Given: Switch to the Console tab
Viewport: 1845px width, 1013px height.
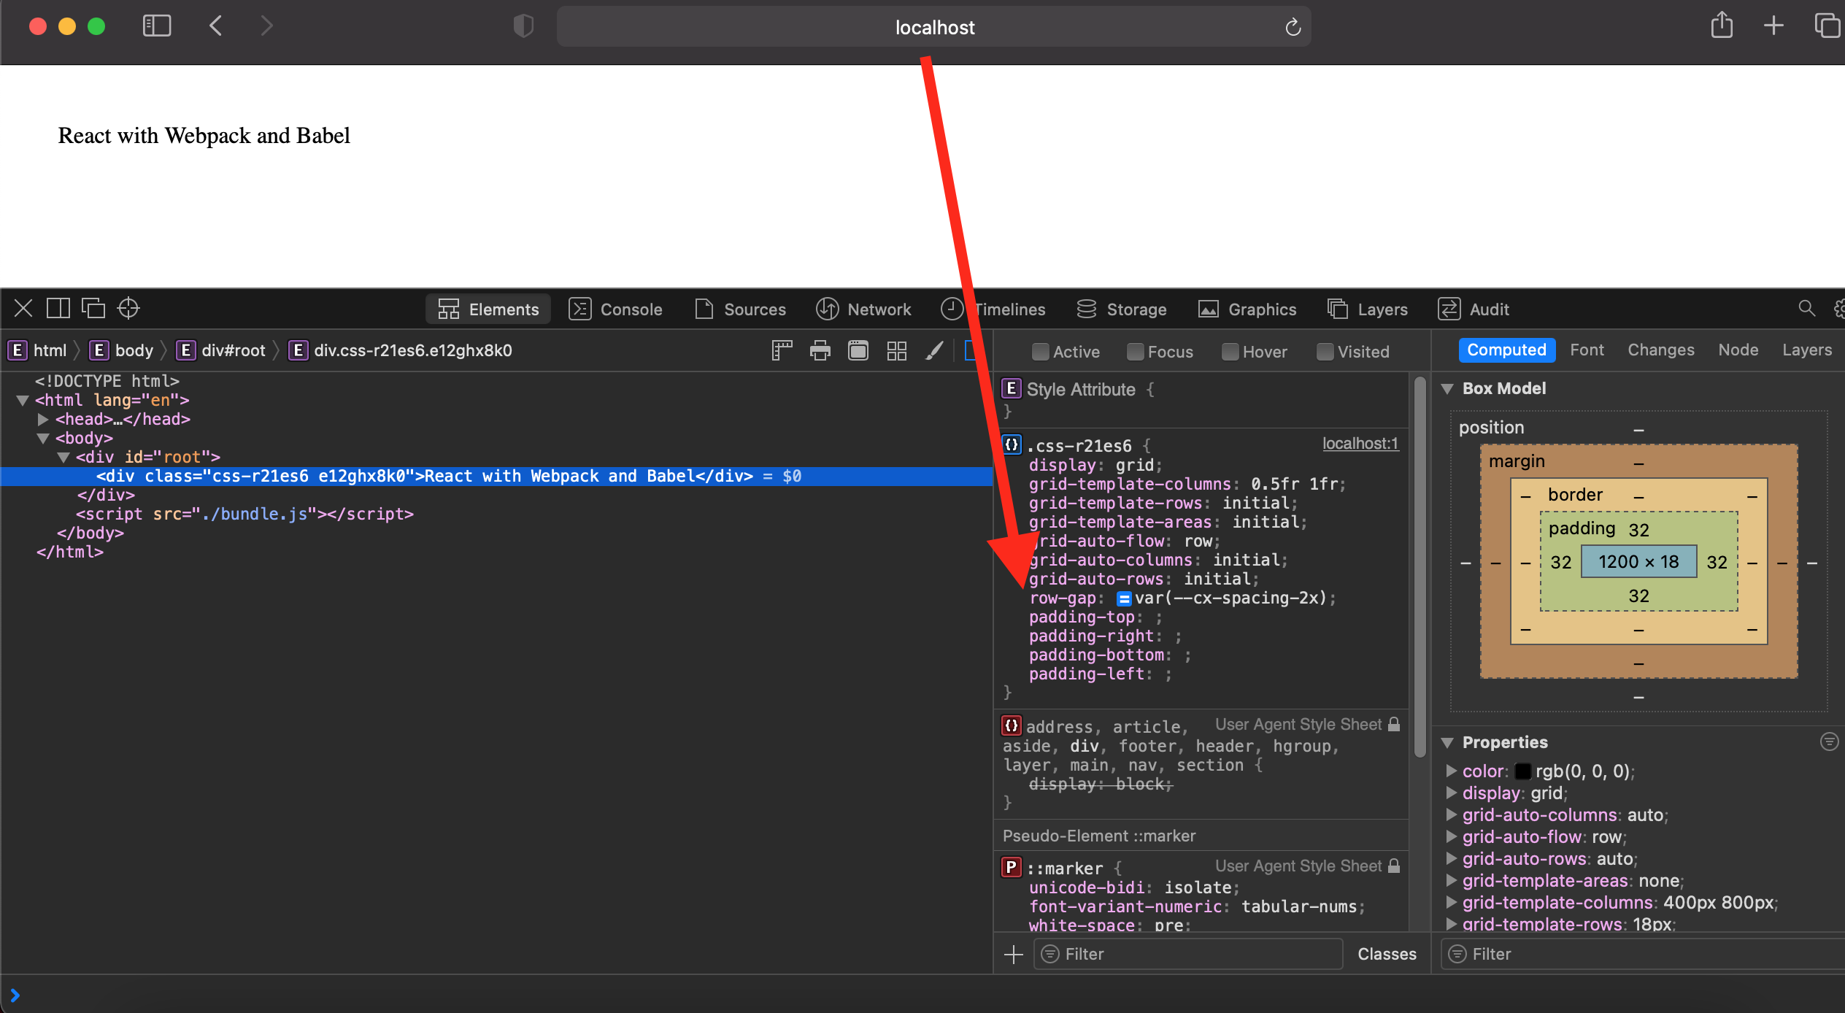Looking at the screenshot, I should click(617, 309).
